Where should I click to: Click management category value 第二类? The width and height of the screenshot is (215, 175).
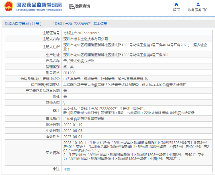pyautogui.click(x=68, y=67)
